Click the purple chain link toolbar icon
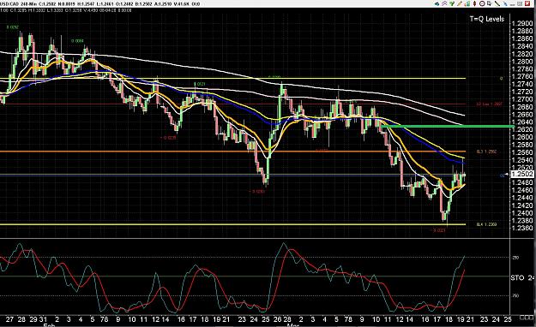This screenshot has height=327, width=536. click(x=444, y=3)
